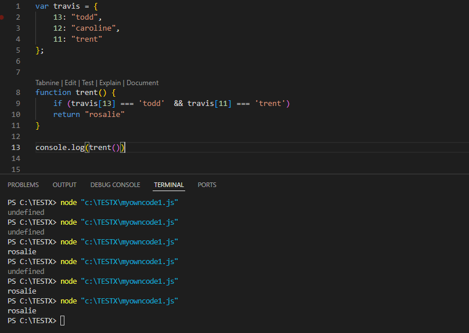Click the "trent" string on line 4
Screen dimensions: 469x333
point(86,39)
